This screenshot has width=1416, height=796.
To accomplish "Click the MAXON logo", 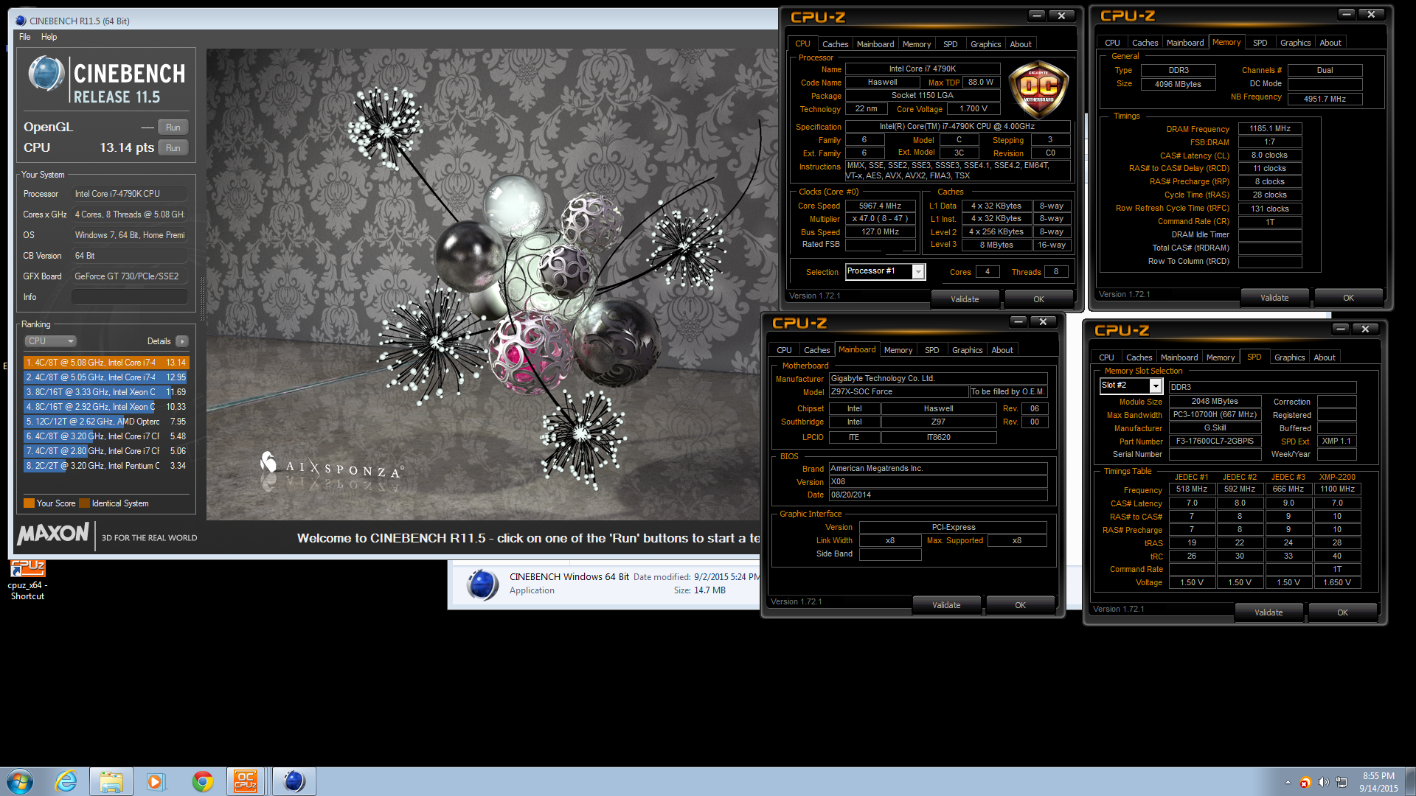I will (x=53, y=534).
